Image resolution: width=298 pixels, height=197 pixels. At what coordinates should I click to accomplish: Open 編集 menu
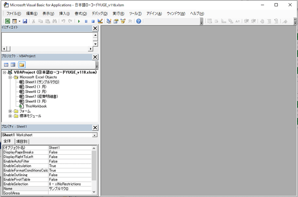pos(32,13)
